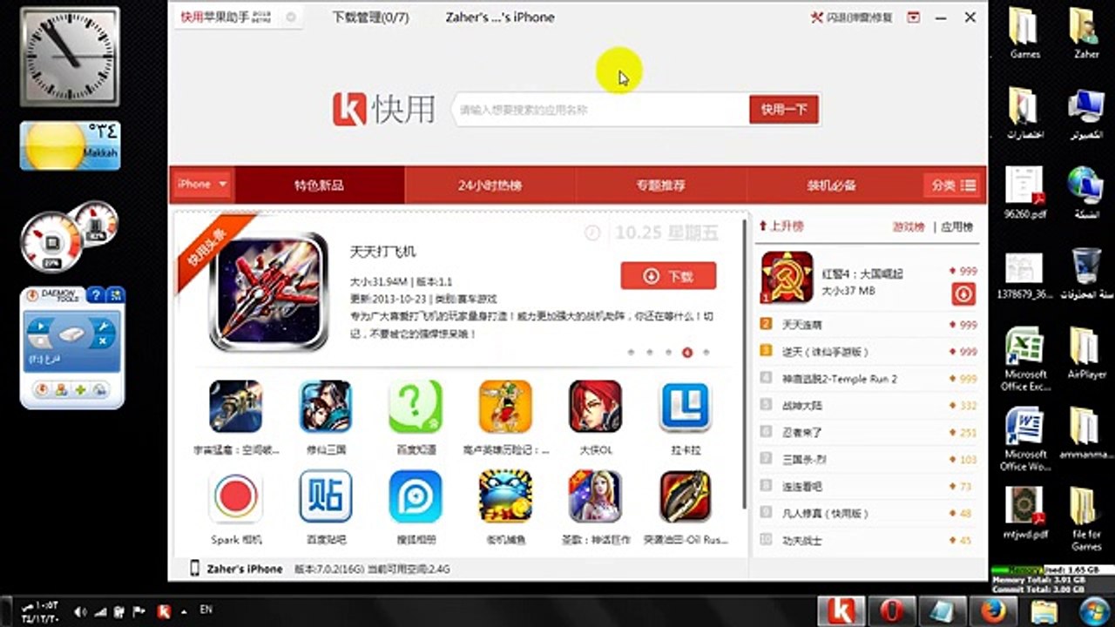Click the EN language indicator in system tray

pyautogui.click(x=206, y=610)
